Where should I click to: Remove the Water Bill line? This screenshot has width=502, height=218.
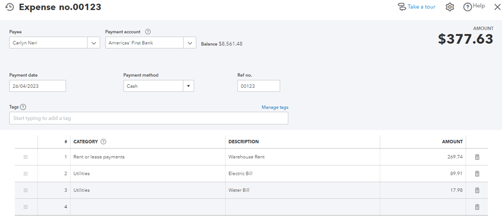coord(477,190)
